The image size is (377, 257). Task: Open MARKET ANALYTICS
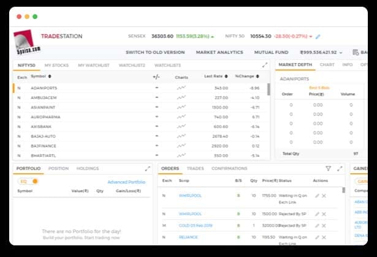pyautogui.click(x=219, y=52)
